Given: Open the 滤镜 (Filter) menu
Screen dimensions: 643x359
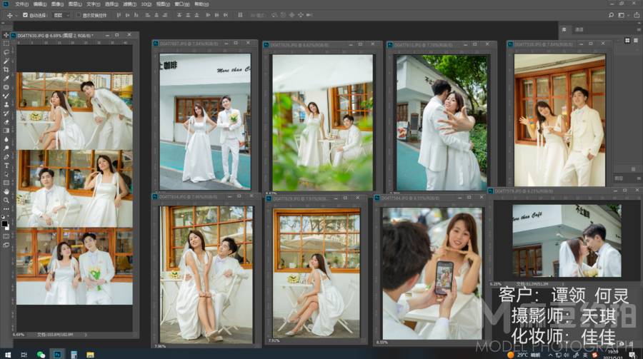Looking at the screenshot, I should (129, 4).
